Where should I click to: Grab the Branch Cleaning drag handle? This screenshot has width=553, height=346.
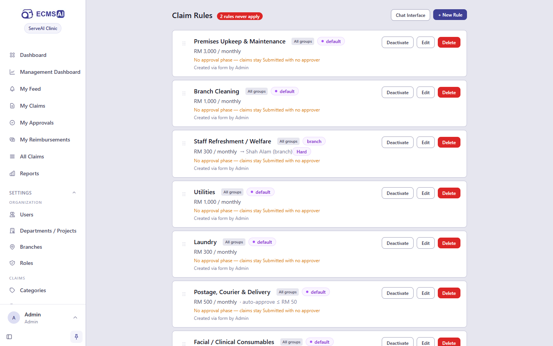(x=184, y=93)
